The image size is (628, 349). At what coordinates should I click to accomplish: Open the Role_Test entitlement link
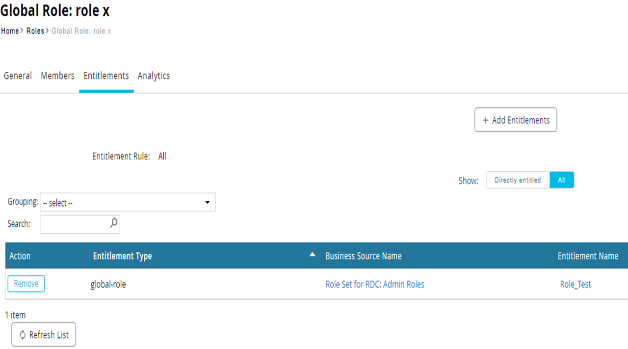point(576,284)
